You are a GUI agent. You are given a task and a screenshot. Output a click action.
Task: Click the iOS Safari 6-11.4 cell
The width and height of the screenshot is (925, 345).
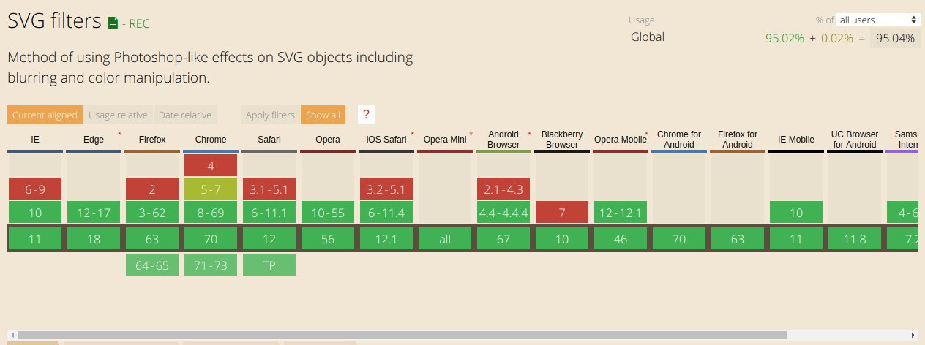386,213
